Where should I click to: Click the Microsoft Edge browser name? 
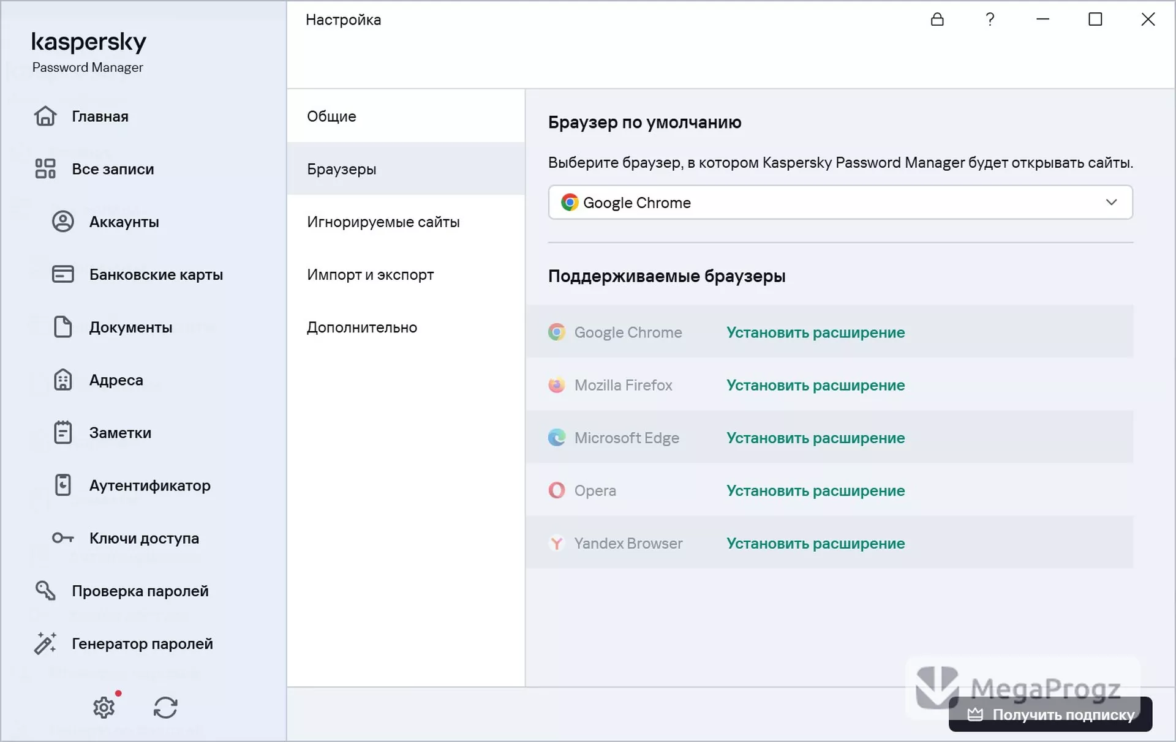[627, 437]
